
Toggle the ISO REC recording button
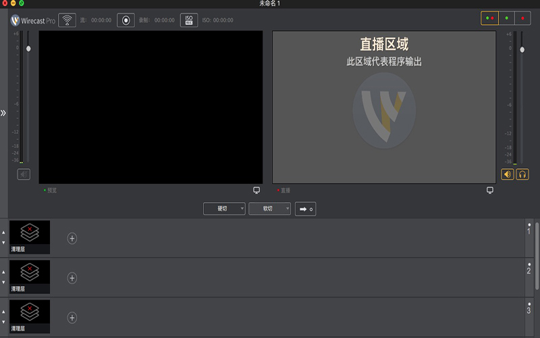pyautogui.click(x=189, y=20)
